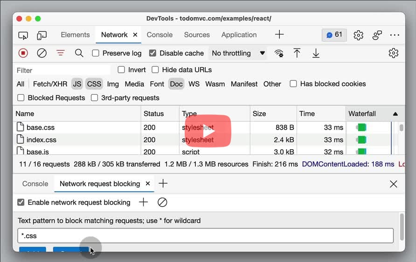
Task: Play the video overlay button
Action: point(208,131)
